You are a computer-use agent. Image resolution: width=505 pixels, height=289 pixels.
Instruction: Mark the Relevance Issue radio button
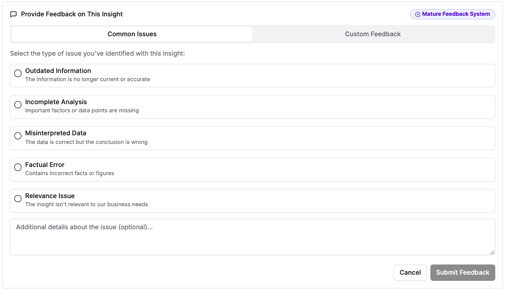18,199
